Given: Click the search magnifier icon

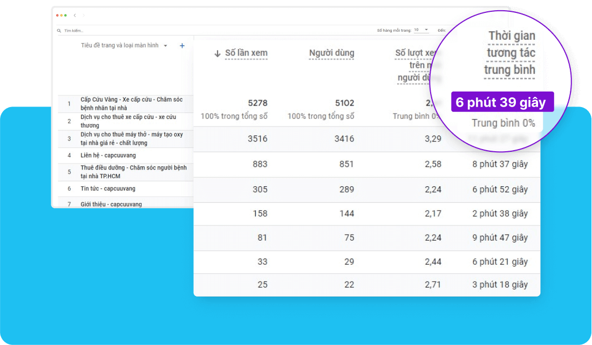Looking at the screenshot, I should pos(59,31).
